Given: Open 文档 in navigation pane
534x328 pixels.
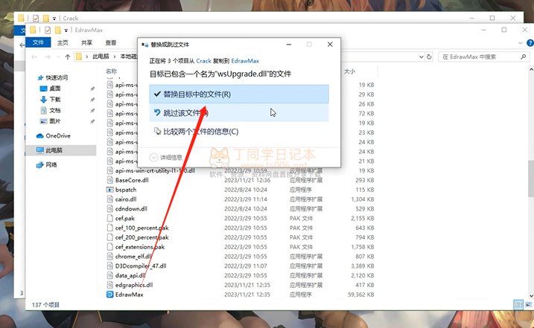Looking at the screenshot, I should pyautogui.click(x=51, y=110).
